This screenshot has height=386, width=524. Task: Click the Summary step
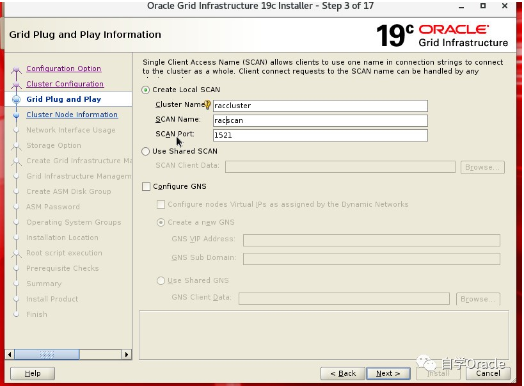tap(44, 284)
